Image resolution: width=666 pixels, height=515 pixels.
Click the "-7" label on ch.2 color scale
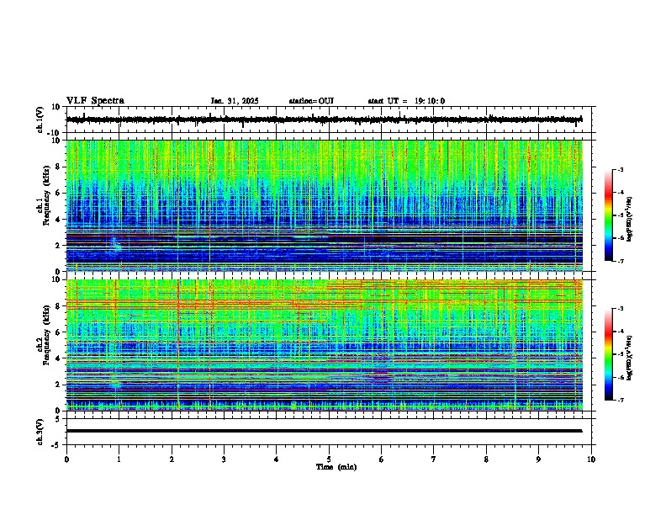pos(620,400)
